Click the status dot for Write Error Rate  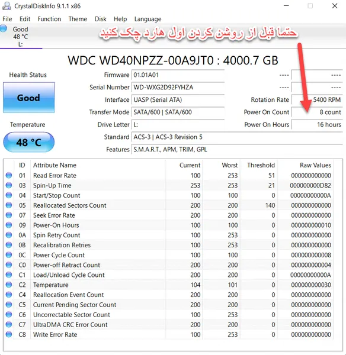tap(9, 335)
